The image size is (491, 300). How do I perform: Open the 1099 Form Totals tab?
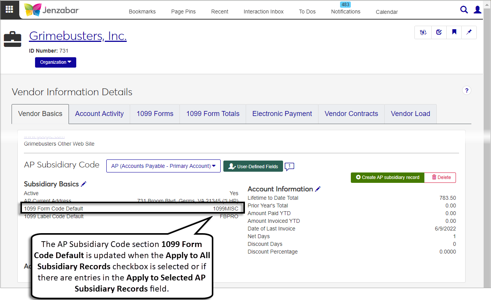pyautogui.click(x=213, y=114)
